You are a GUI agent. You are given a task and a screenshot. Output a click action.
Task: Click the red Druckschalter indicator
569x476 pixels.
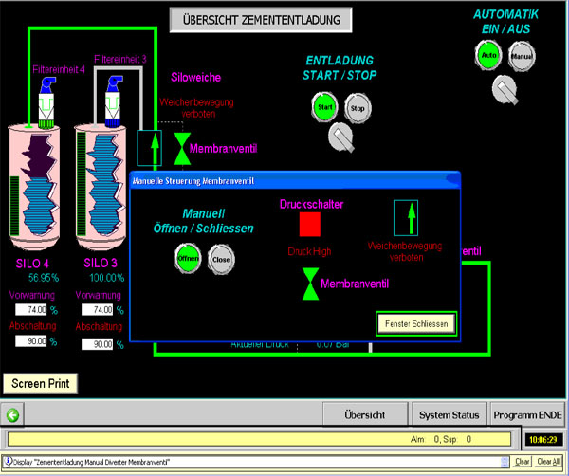pos(311,225)
